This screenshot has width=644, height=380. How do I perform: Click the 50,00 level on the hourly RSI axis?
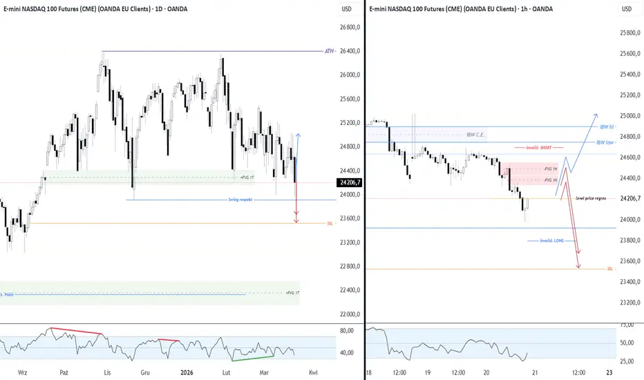[x=627, y=343]
